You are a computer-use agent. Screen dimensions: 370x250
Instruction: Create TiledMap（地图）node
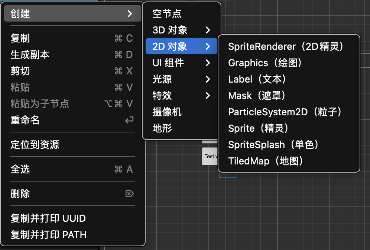click(x=289, y=161)
